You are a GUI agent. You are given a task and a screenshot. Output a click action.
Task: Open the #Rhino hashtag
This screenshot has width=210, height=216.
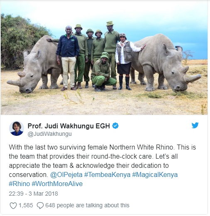tap(20, 184)
